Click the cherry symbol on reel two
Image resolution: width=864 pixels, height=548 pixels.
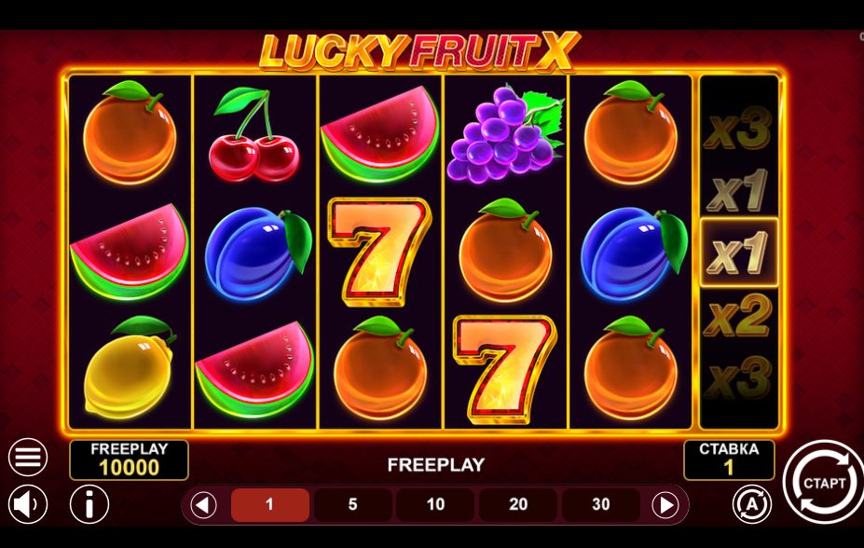254,134
